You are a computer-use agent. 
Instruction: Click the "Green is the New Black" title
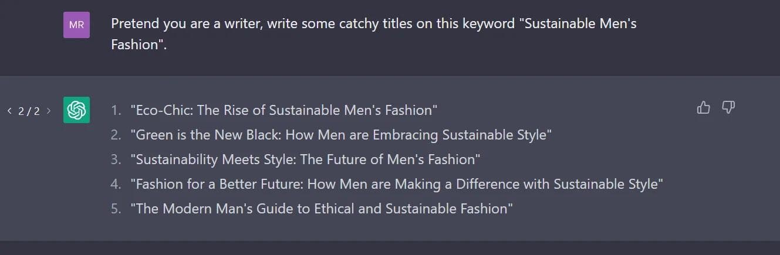(341, 135)
